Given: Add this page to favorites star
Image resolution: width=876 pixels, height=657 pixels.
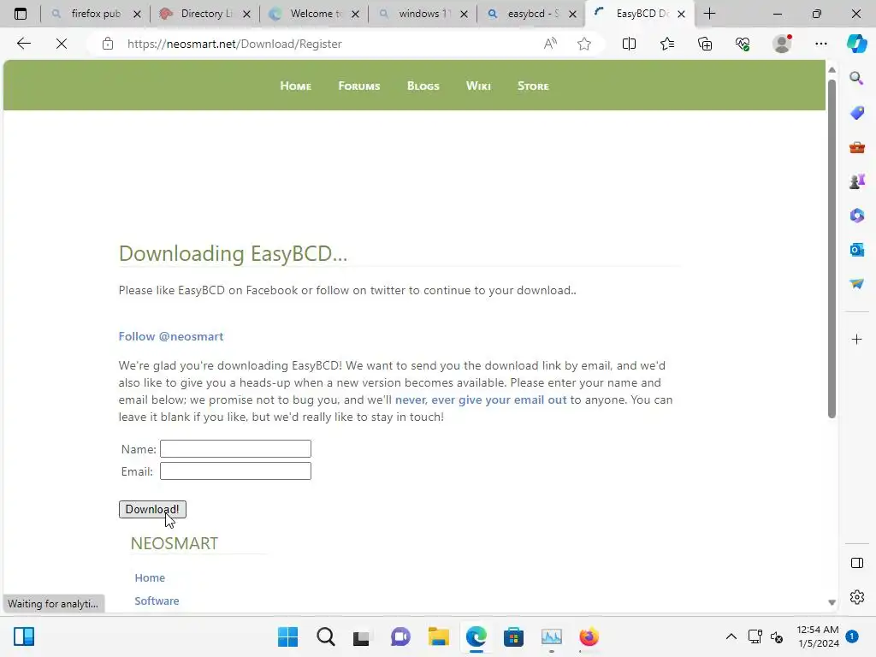Looking at the screenshot, I should click(x=583, y=44).
